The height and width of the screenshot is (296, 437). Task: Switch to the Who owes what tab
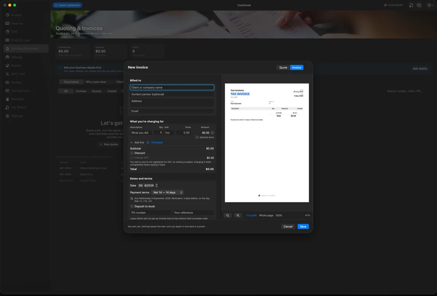click(x=96, y=82)
